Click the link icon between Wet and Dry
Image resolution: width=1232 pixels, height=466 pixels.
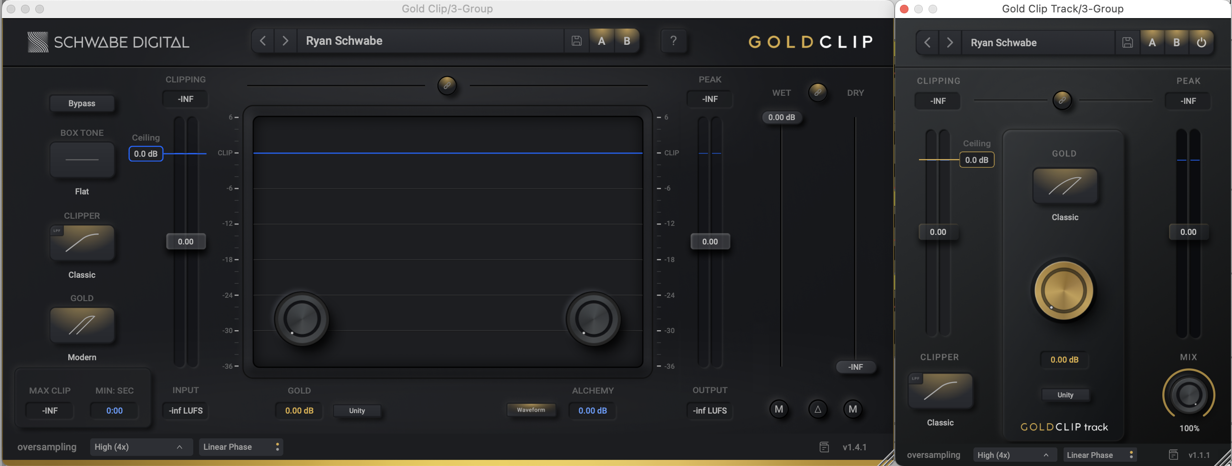pyautogui.click(x=818, y=92)
